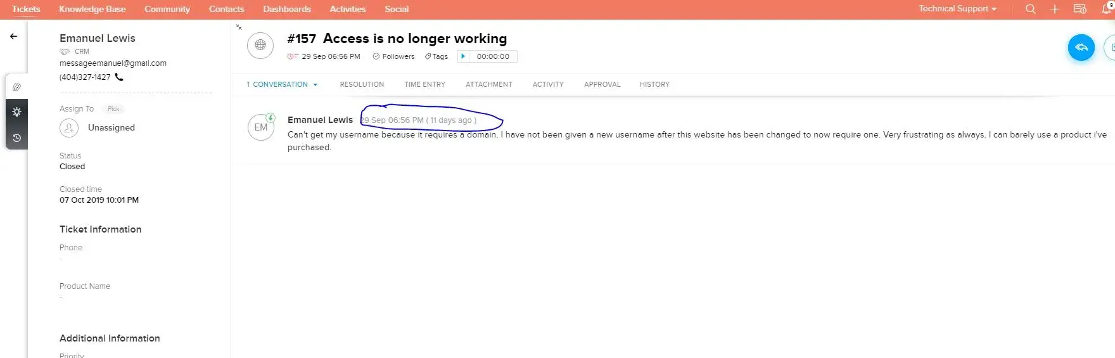The image size is (1115, 358).
Task: Expand the Conversation tab dropdown arrow
Action: tap(315, 84)
